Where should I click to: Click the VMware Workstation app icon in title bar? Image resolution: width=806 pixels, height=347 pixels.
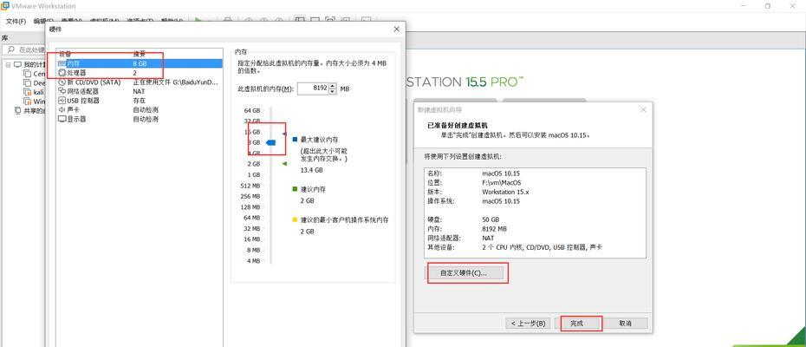tap(5, 6)
